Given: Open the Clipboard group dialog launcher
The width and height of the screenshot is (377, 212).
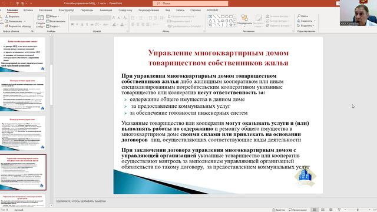Looking at the screenshot, I should coord(32,31).
